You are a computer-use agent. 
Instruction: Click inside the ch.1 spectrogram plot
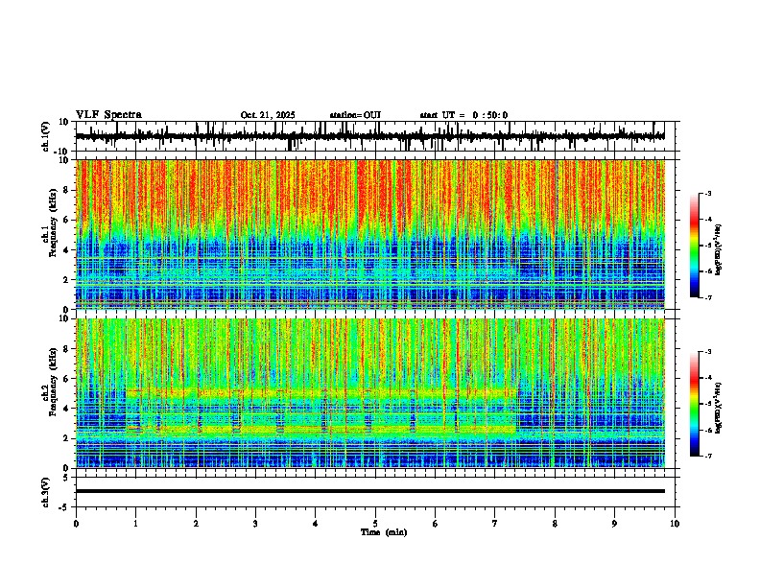(369, 234)
